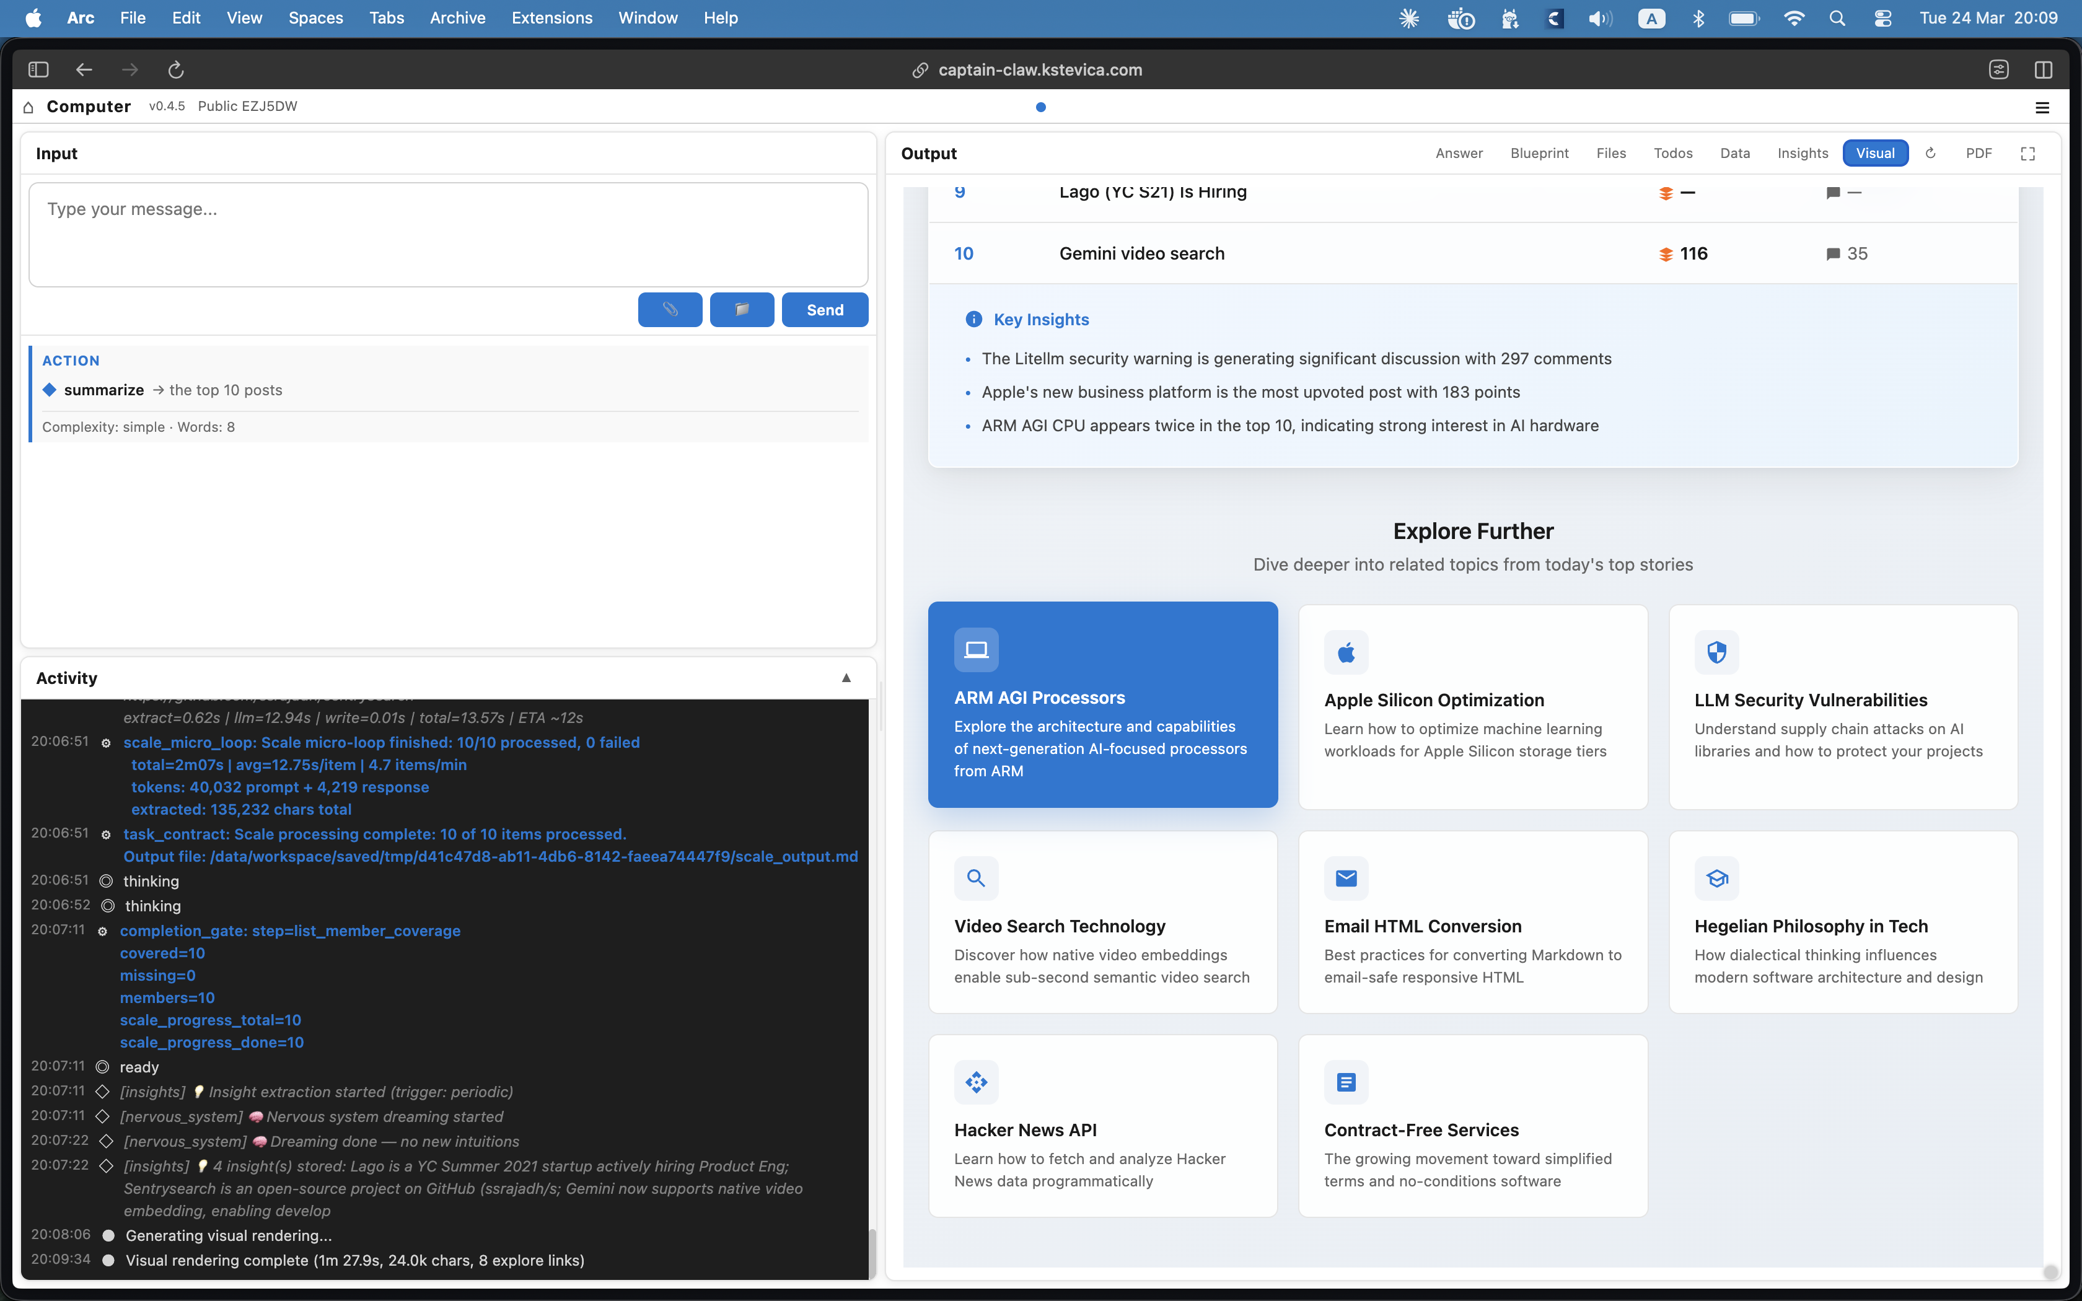
Task: Click the Key Insights info icon
Action: coord(974,319)
